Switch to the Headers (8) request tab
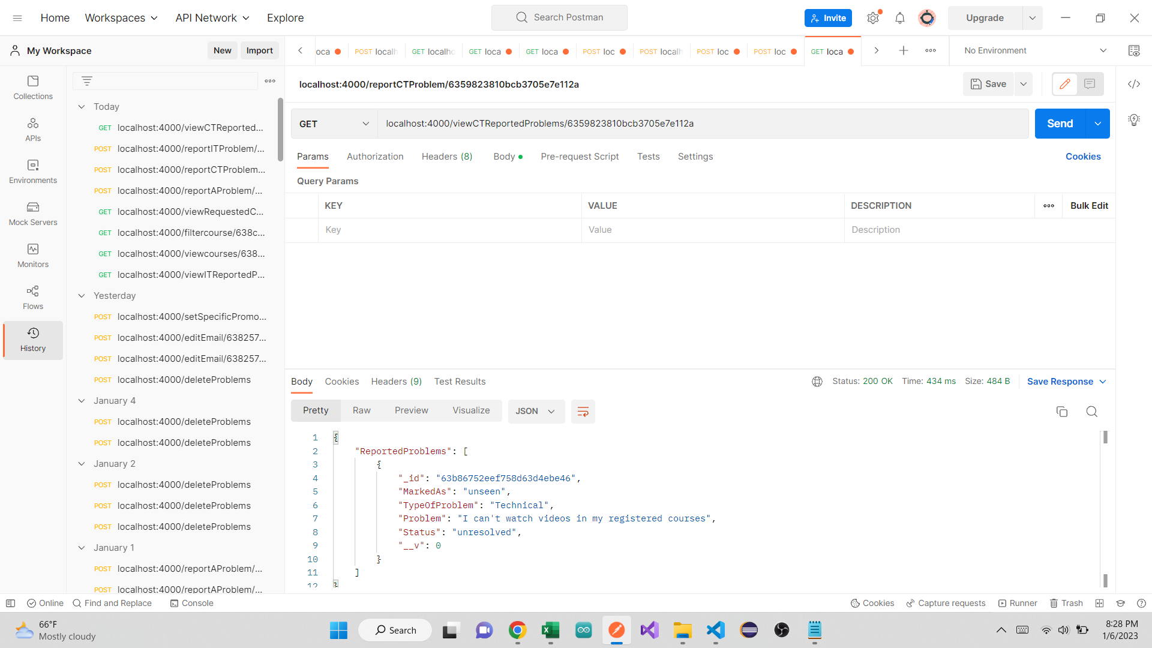The width and height of the screenshot is (1152, 648). [x=447, y=157]
